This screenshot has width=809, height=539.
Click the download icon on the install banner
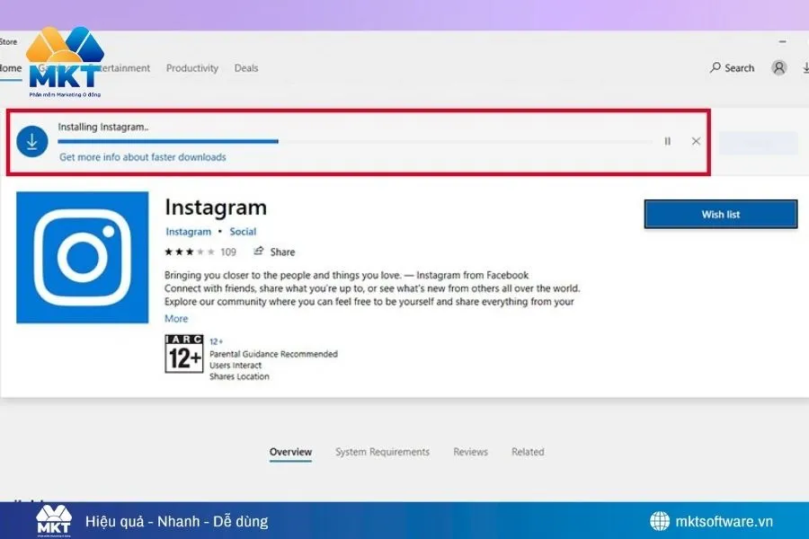(x=32, y=141)
